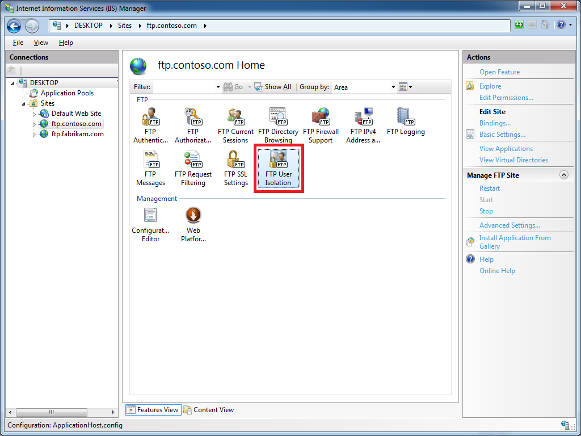This screenshot has height=436, width=581.
Task: Launch Web Platform Installer icon
Action: tap(193, 224)
